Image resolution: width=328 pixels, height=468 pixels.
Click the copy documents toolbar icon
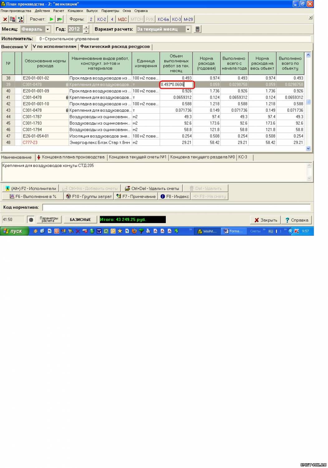(x=12, y=19)
